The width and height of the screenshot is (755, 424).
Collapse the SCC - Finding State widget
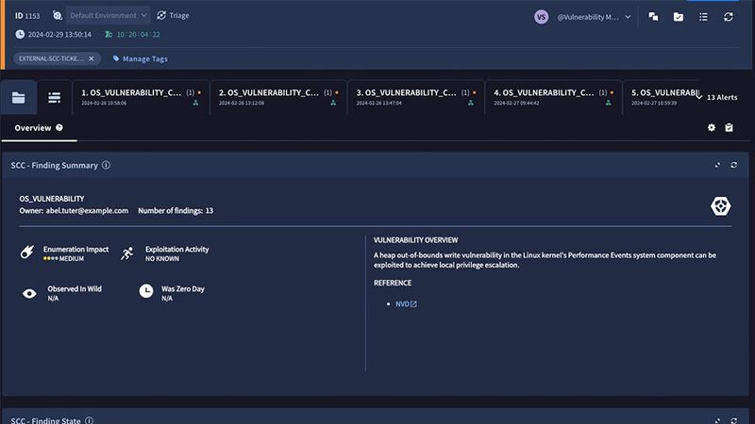coord(717,420)
